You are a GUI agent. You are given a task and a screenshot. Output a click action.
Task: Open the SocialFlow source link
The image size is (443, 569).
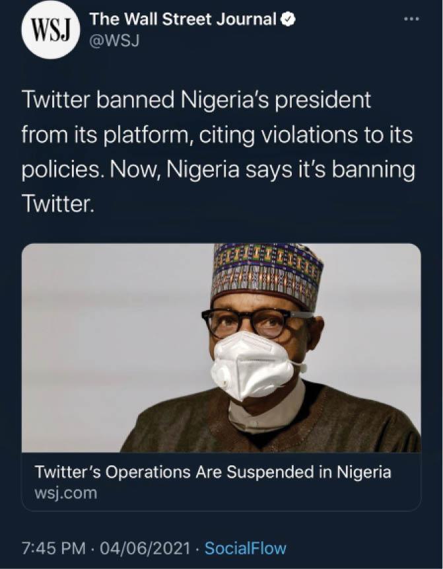click(x=246, y=548)
